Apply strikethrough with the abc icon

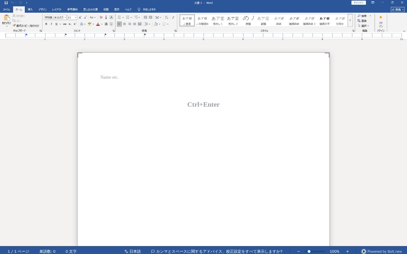65,24
